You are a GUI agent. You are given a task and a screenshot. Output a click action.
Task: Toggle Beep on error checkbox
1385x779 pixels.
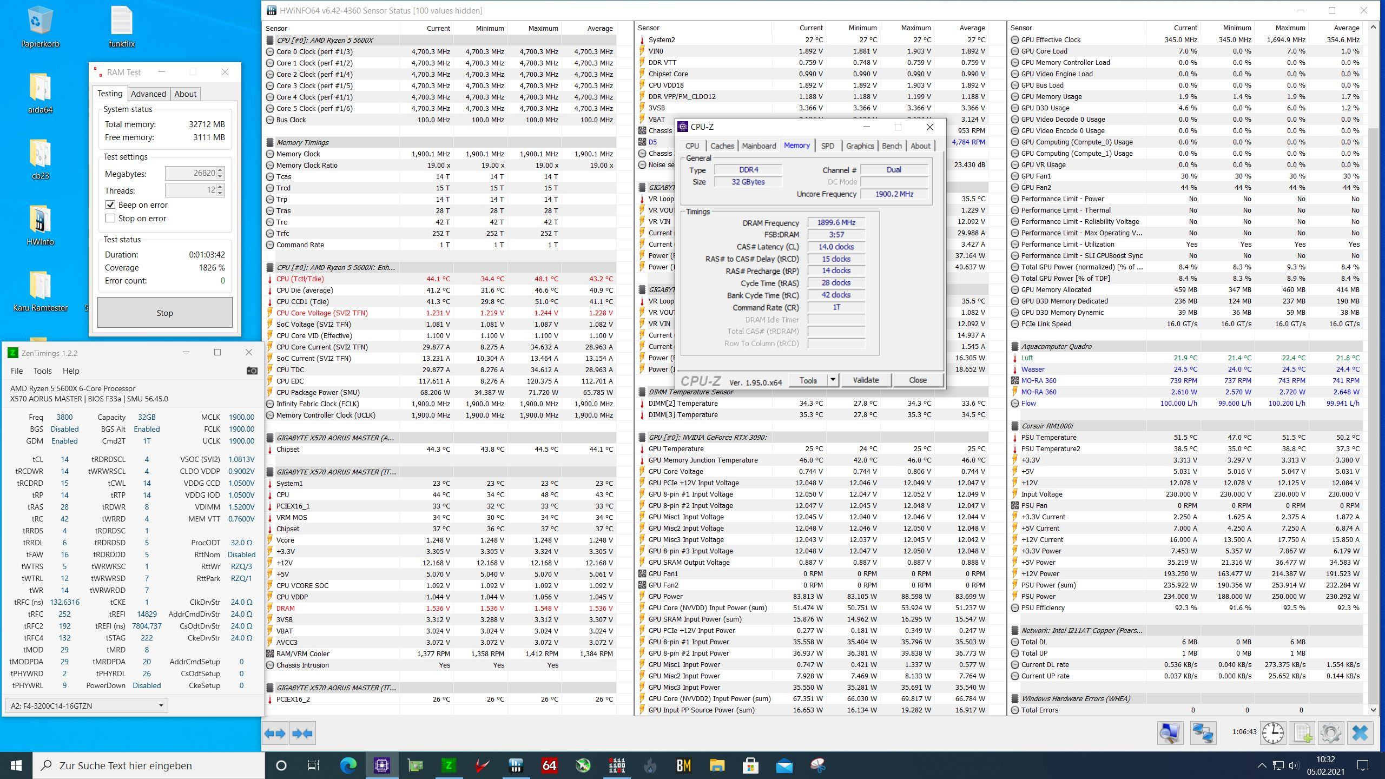point(110,204)
